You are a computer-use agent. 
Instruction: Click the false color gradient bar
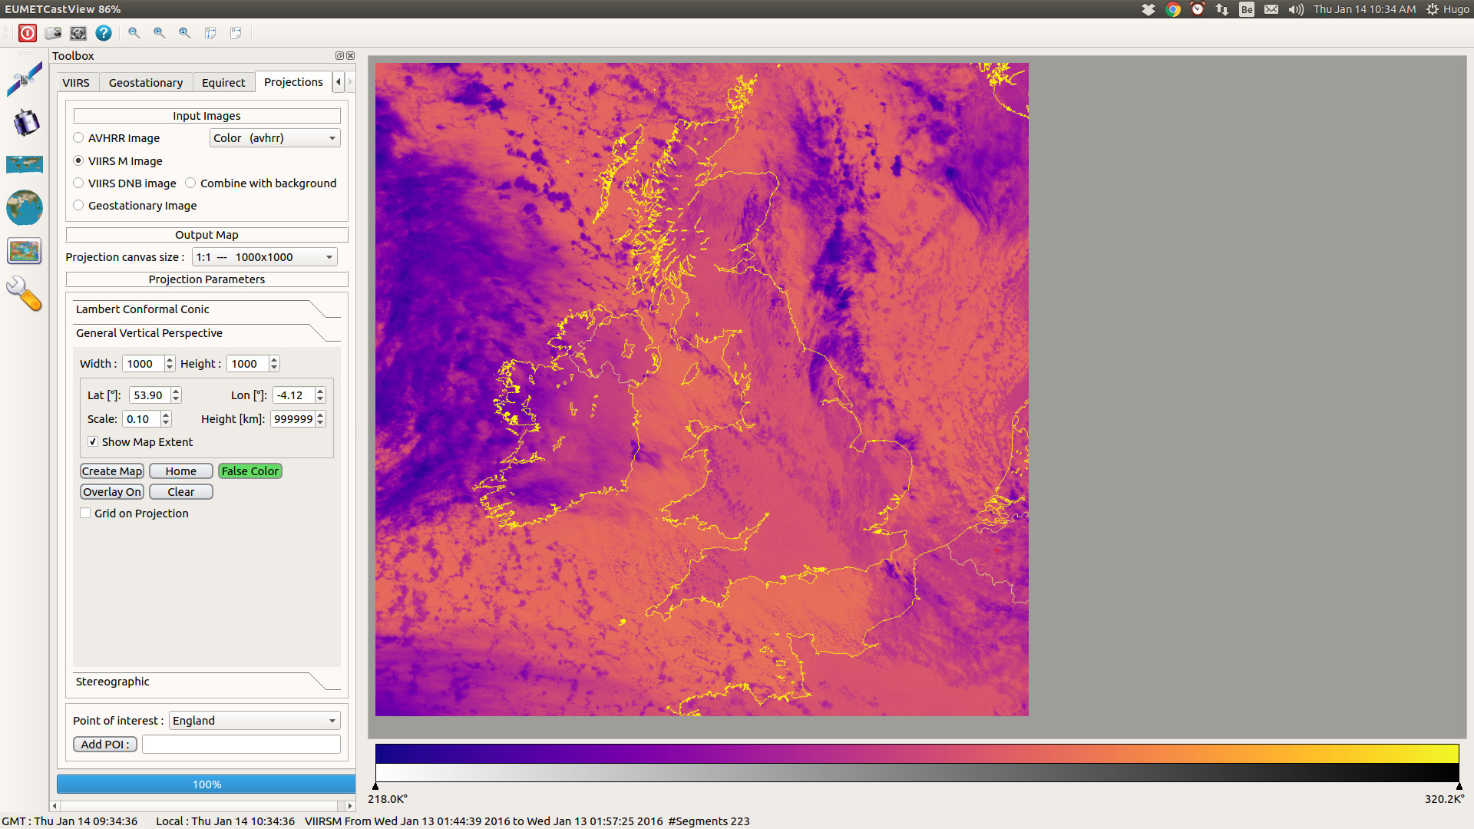pyautogui.click(x=917, y=753)
